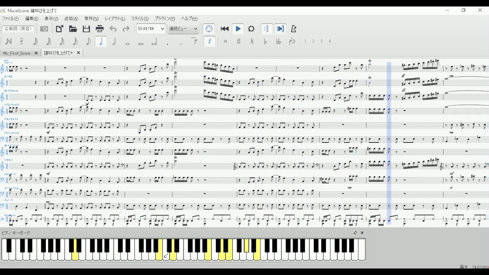Select quarter note duration
Viewport: 489px width, 275px height.
click(101, 41)
